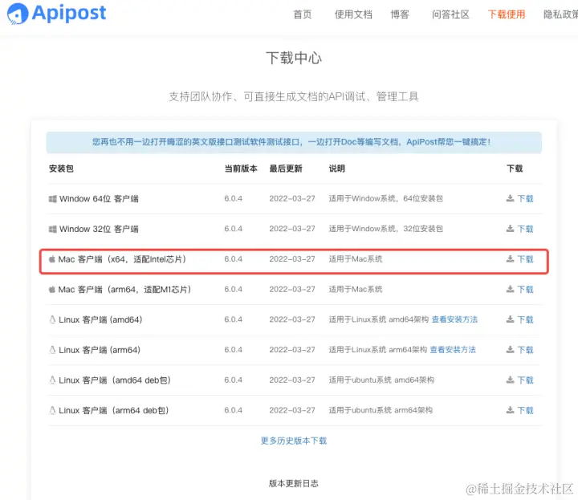Screen dimensions: 578x500
Task: Click description '适用于ubuntu系统 amd64架构'
Action: tap(381, 380)
